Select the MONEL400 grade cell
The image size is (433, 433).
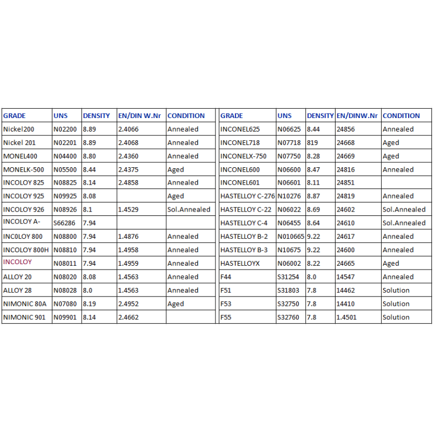pyautogui.click(x=27, y=156)
